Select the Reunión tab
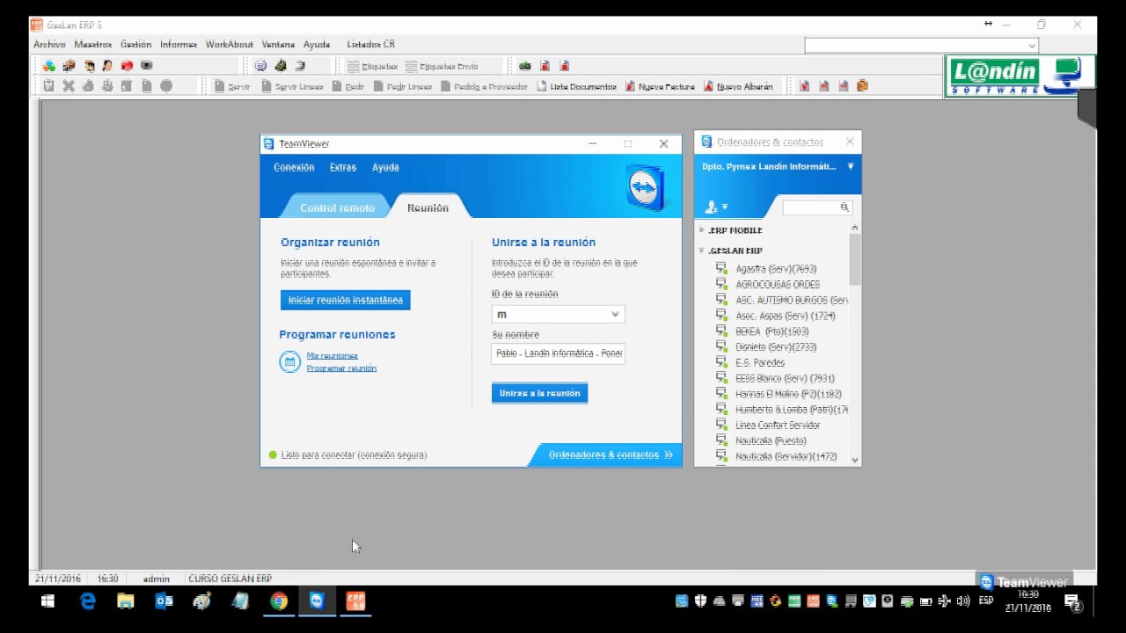This screenshot has width=1126, height=633. [428, 207]
